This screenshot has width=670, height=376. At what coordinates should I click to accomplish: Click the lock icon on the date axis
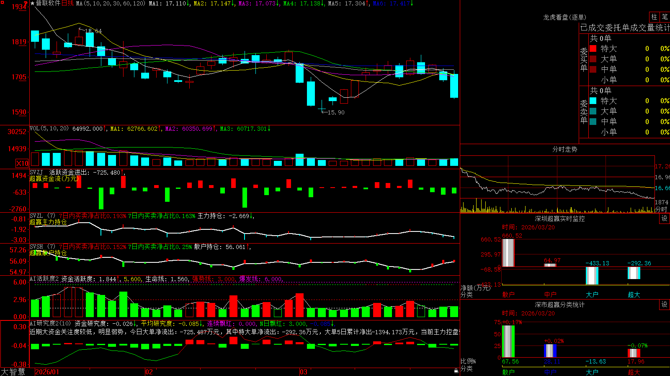coord(456,371)
